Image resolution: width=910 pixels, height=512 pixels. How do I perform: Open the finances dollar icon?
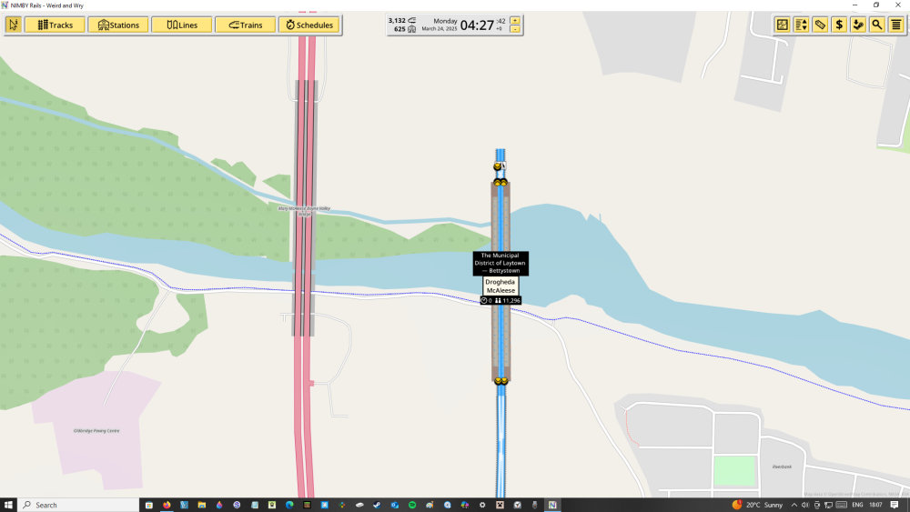(839, 25)
